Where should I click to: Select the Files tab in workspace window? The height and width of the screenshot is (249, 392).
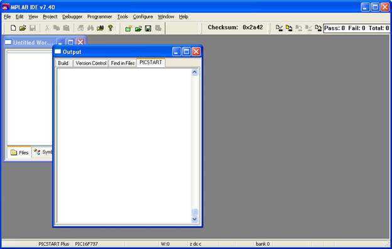[x=19, y=152]
